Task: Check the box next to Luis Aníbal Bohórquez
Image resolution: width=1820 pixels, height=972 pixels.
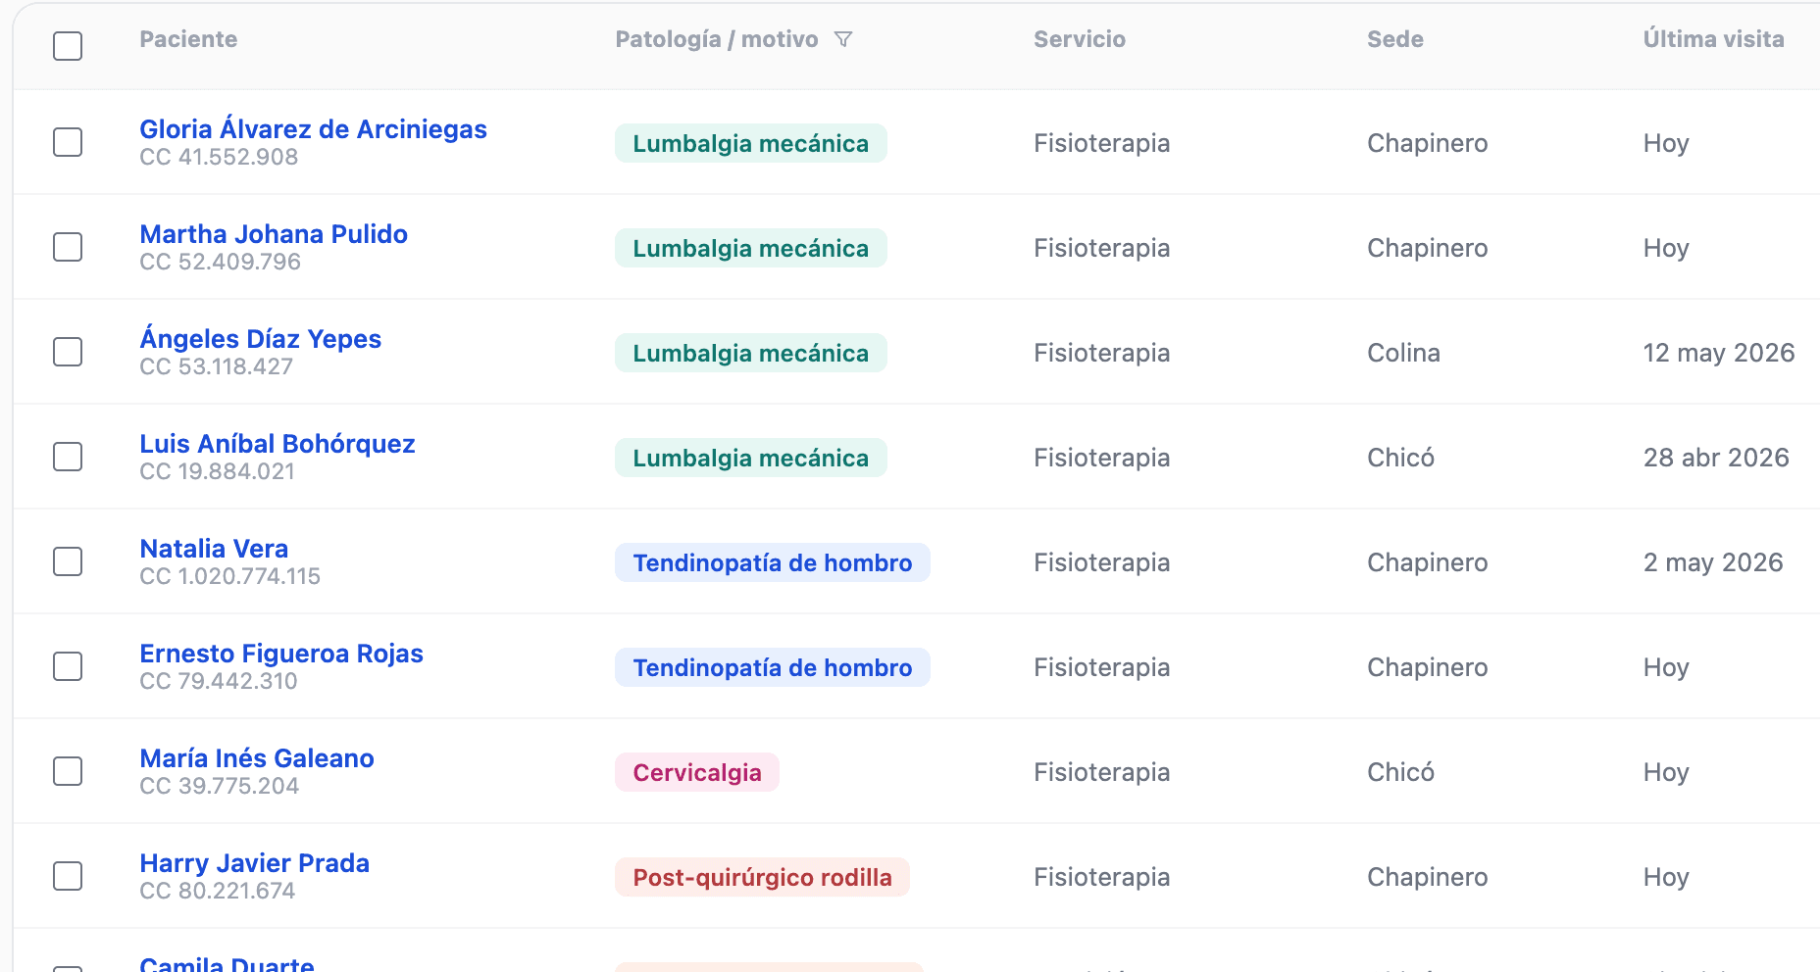Action: 68,457
